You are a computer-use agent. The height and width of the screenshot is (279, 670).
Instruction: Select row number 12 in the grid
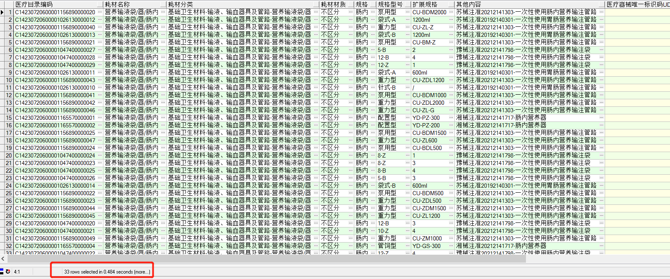9,95
